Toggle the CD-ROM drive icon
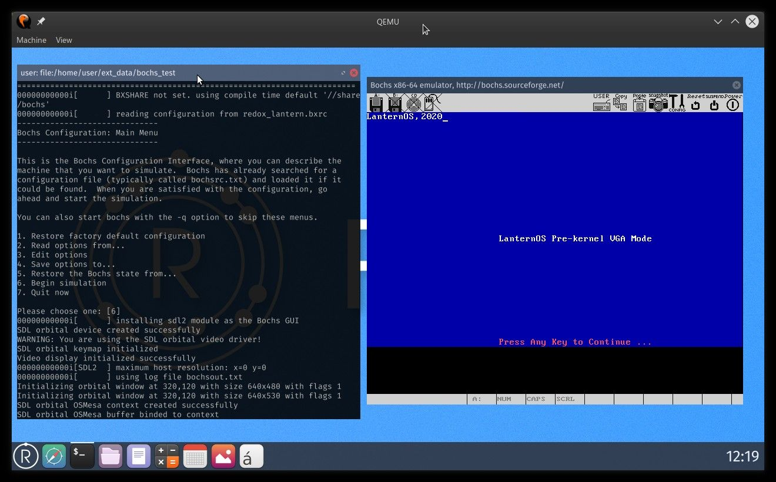 pos(413,103)
